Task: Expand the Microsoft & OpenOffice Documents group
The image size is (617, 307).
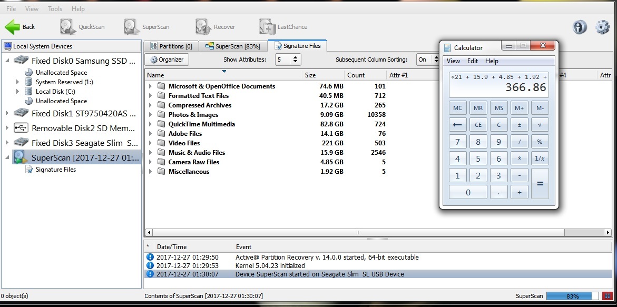Action: (x=150, y=86)
